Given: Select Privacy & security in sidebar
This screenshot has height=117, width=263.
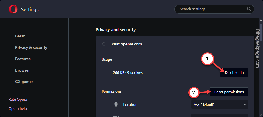Looking at the screenshot, I should click(31, 48).
